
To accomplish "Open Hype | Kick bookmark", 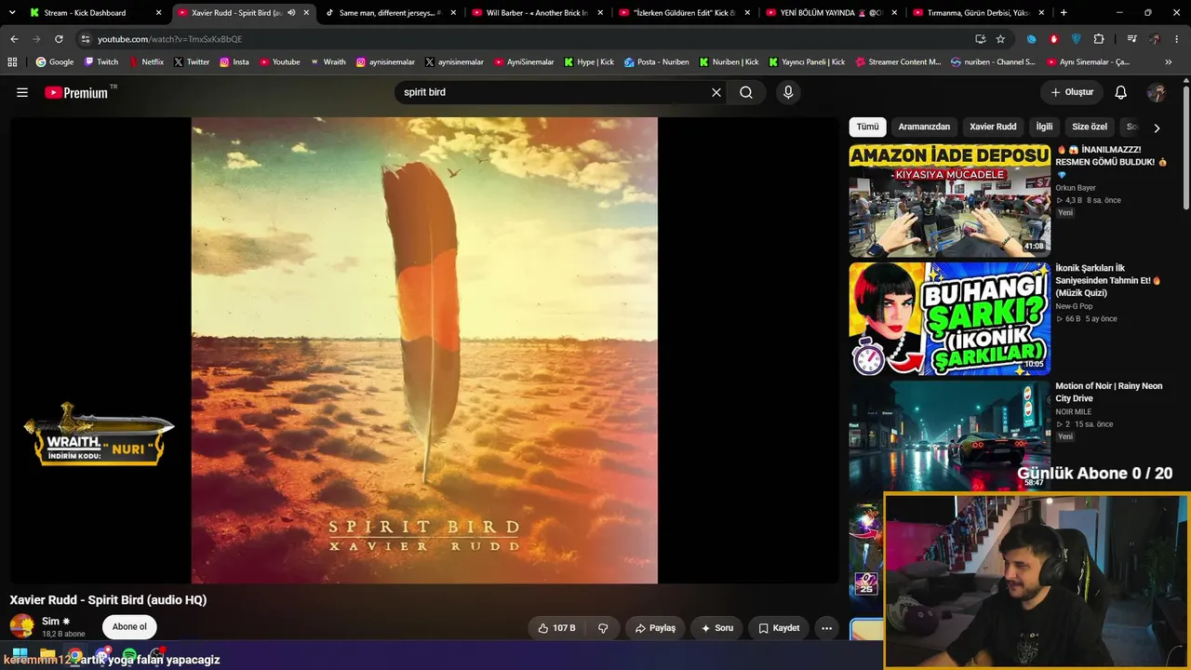I will [x=588, y=62].
